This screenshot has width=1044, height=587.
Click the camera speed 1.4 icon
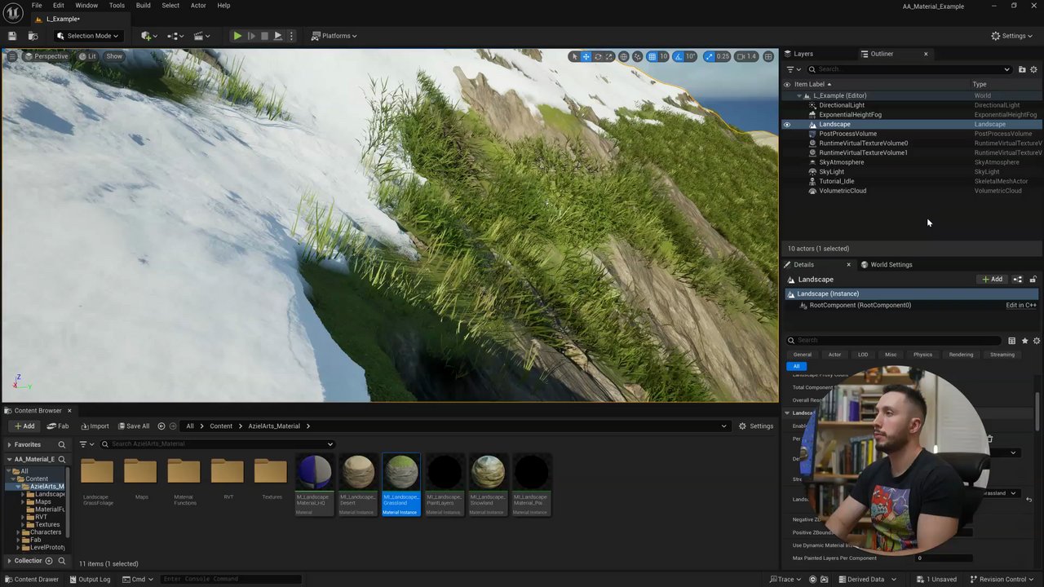click(746, 56)
